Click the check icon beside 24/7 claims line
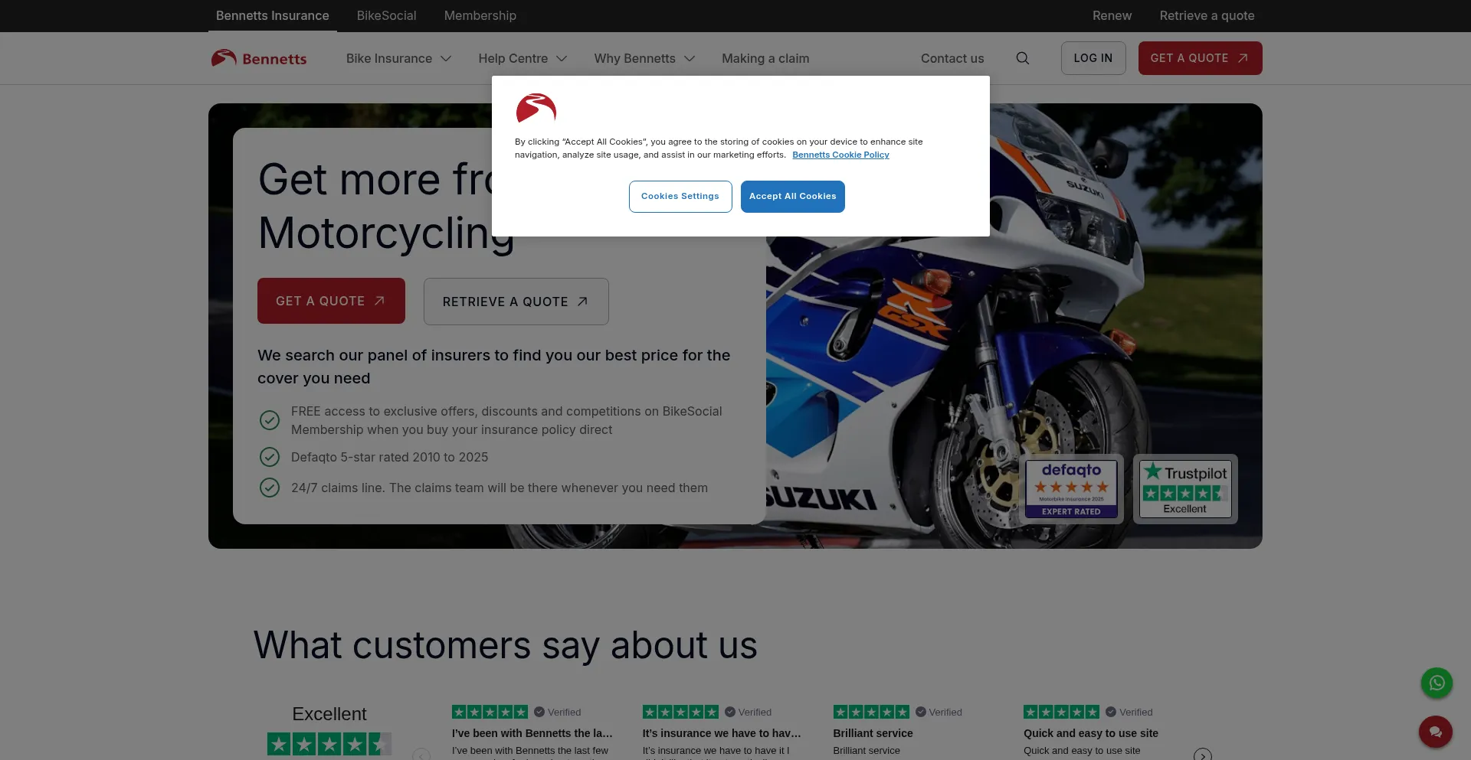 (270, 488)
